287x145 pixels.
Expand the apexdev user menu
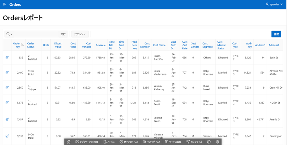click(x=274, y=4)
